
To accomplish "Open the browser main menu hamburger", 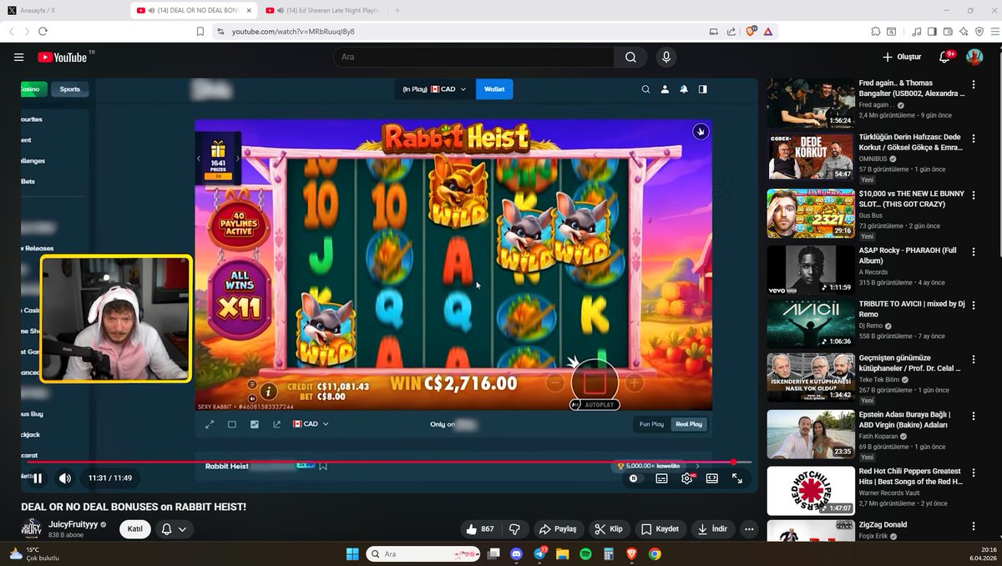I will coord(994,31).
